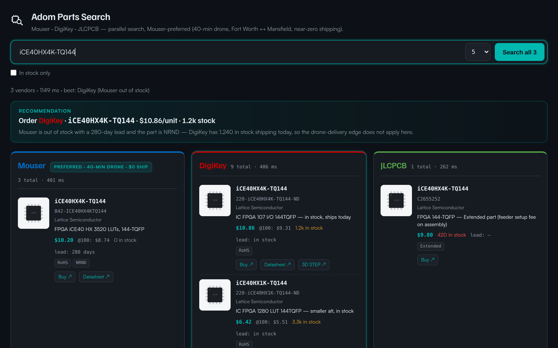Click the $9.80 JLCPCB price
558x348 pixels.
click(425, 235)
